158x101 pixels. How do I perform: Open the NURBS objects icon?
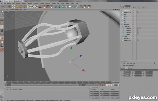pos(63,7)
